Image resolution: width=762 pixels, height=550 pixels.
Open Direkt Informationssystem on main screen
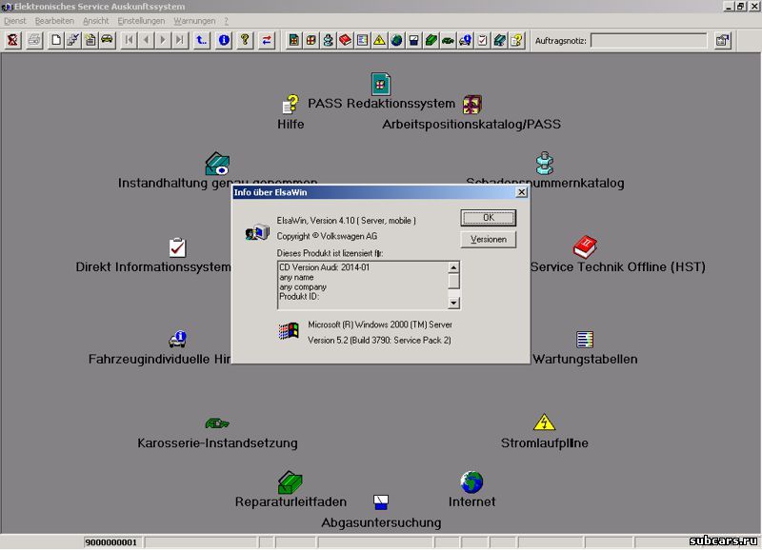177,255
